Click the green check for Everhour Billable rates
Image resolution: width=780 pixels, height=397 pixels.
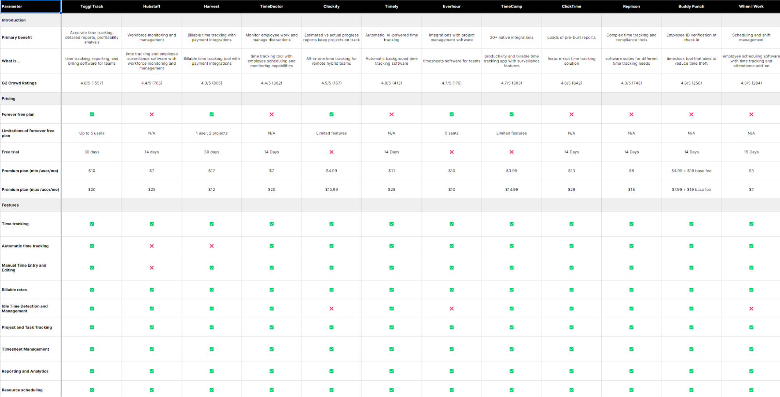coord(451,290)
